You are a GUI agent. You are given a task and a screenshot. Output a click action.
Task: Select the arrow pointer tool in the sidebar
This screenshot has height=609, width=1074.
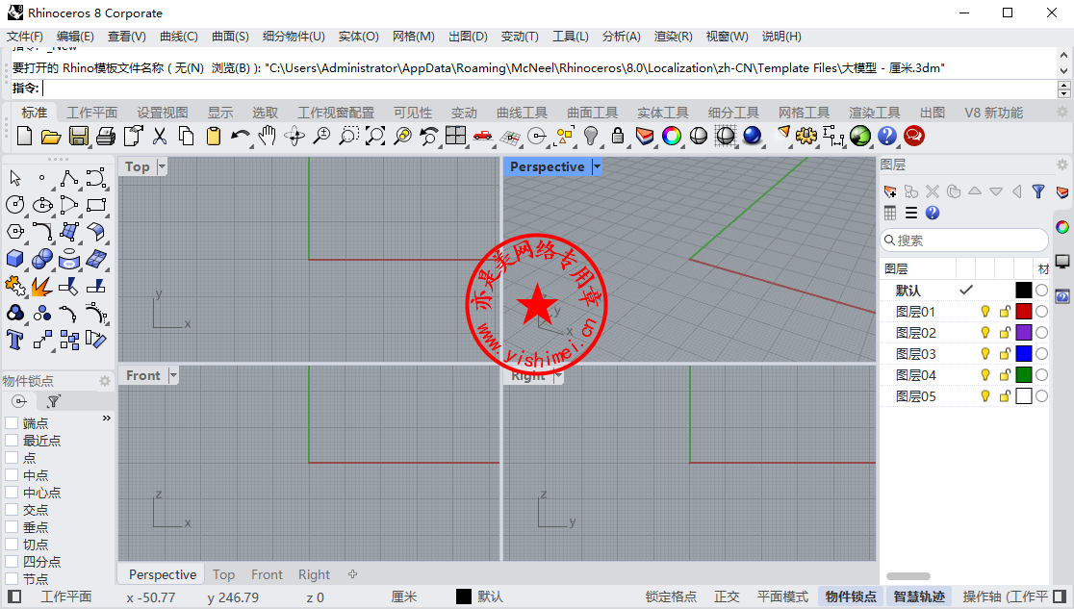pyautogui.click(x=15, y=178)
